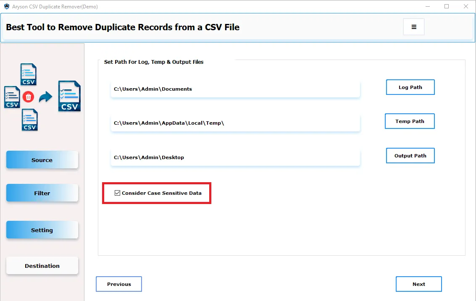Click the 'Consider Case Sensitive Data' label text
Screen dimensions: 476x301
point(162,193)
